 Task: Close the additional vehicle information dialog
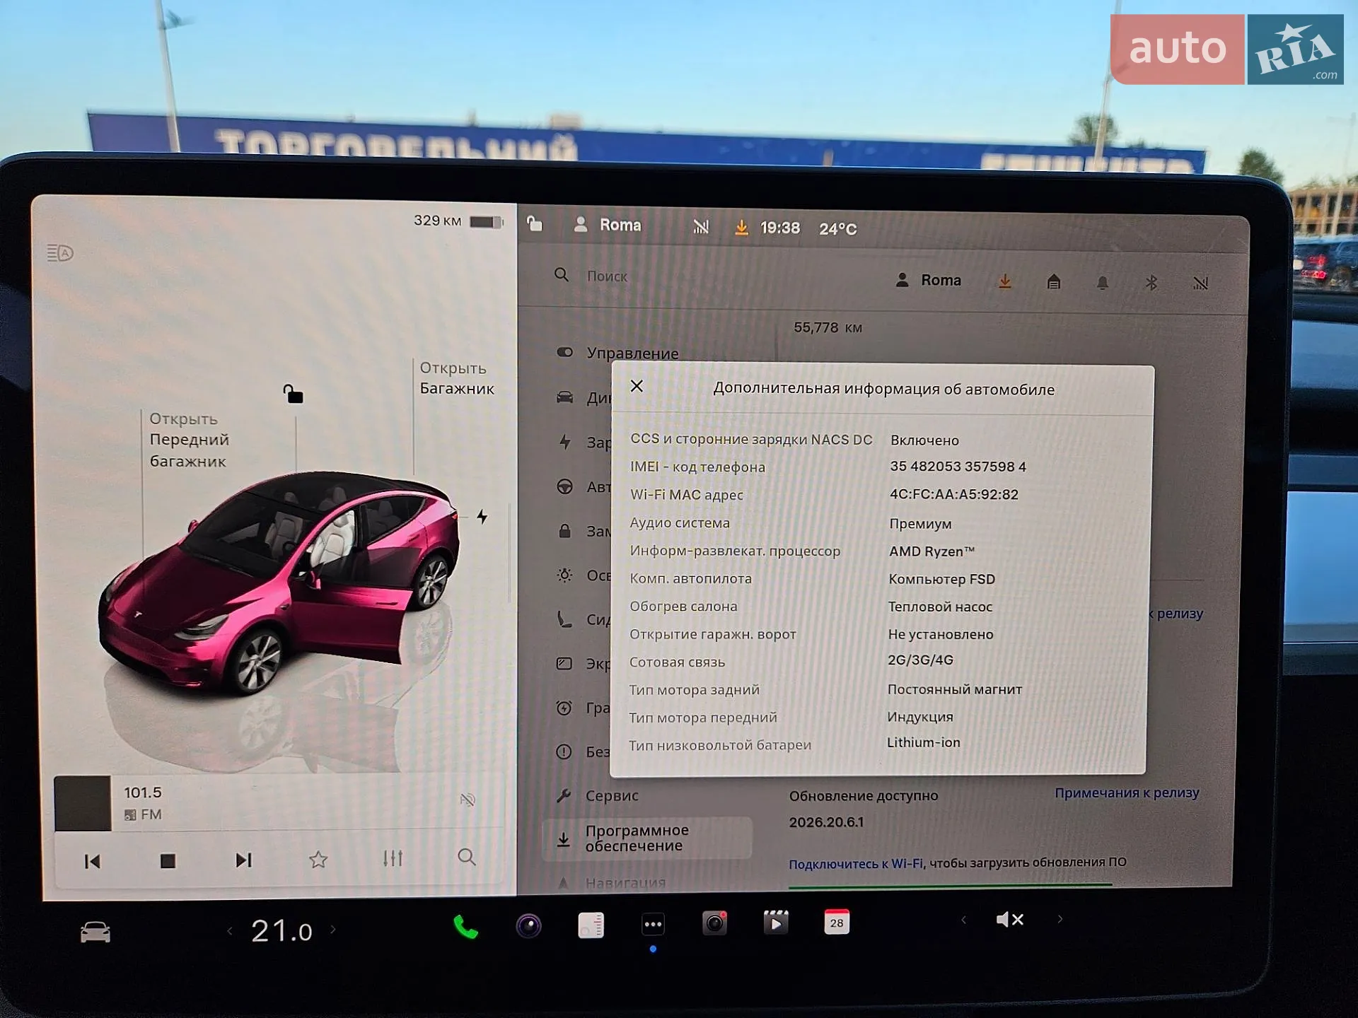(x=637, y=386)
